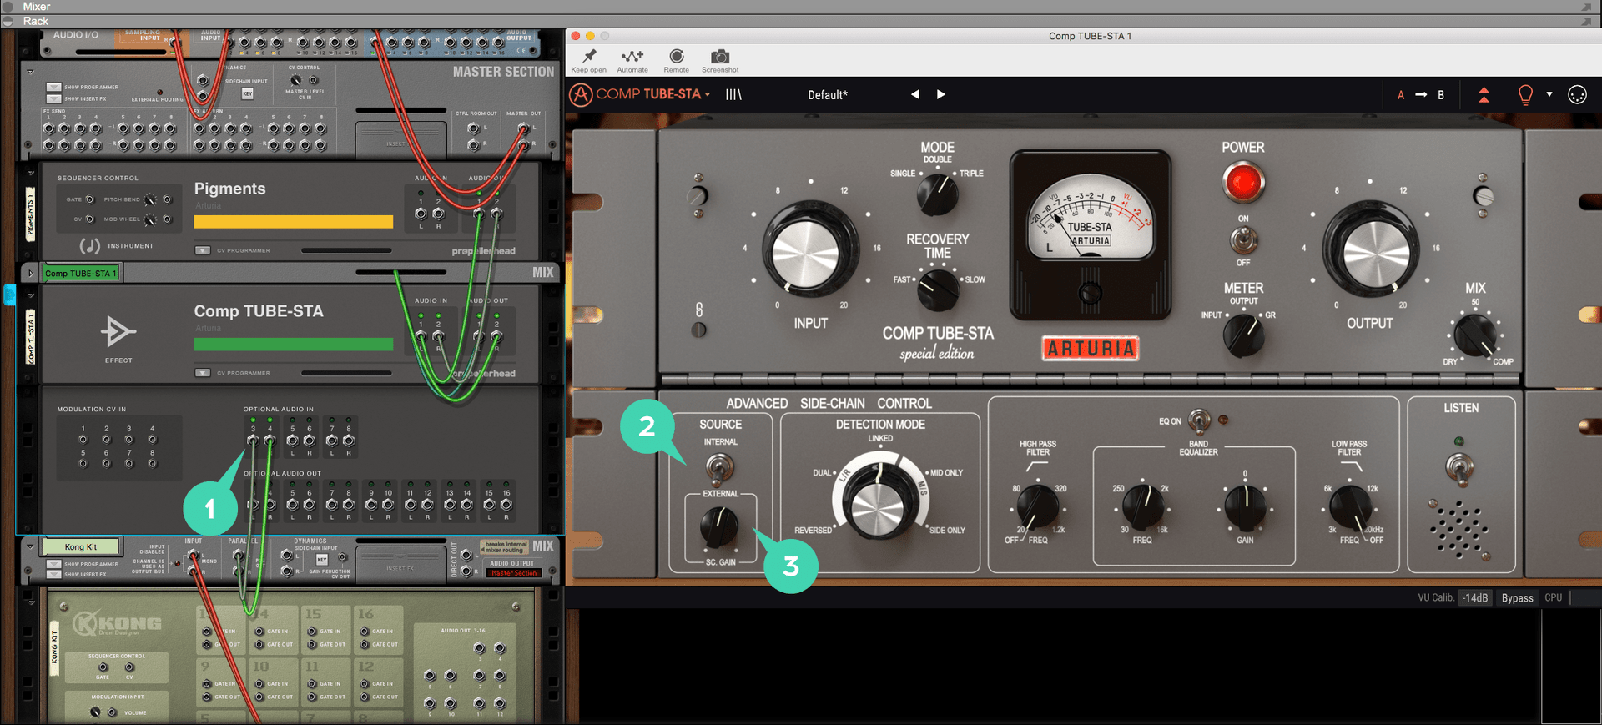Click Ctrl Room Out L jack

(474, 128)
